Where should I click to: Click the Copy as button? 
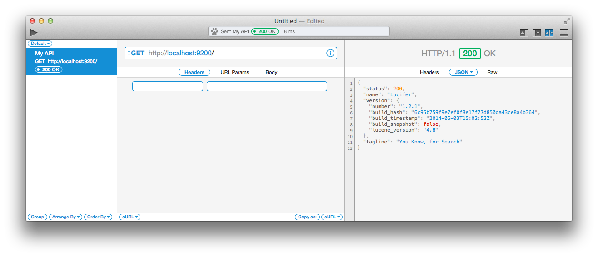307,217
